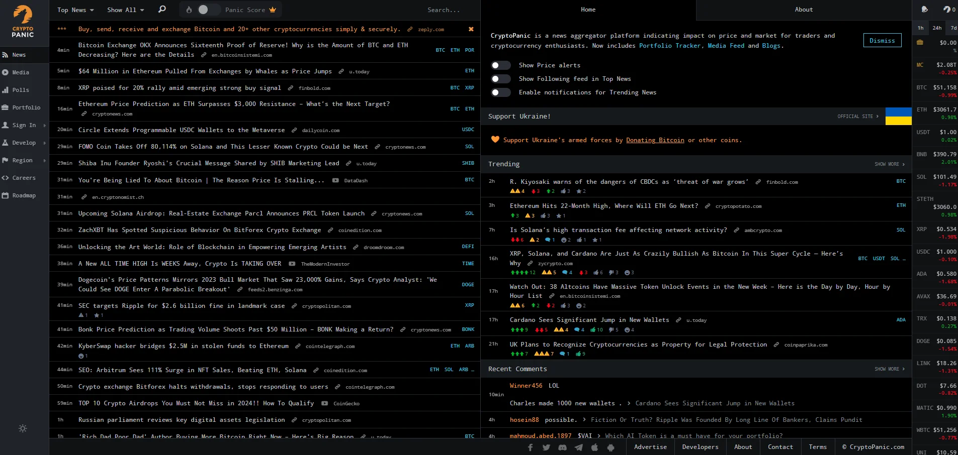Toggle the sun theme icon in sidebar
958x455 pixels.
(x=23, y=428)
